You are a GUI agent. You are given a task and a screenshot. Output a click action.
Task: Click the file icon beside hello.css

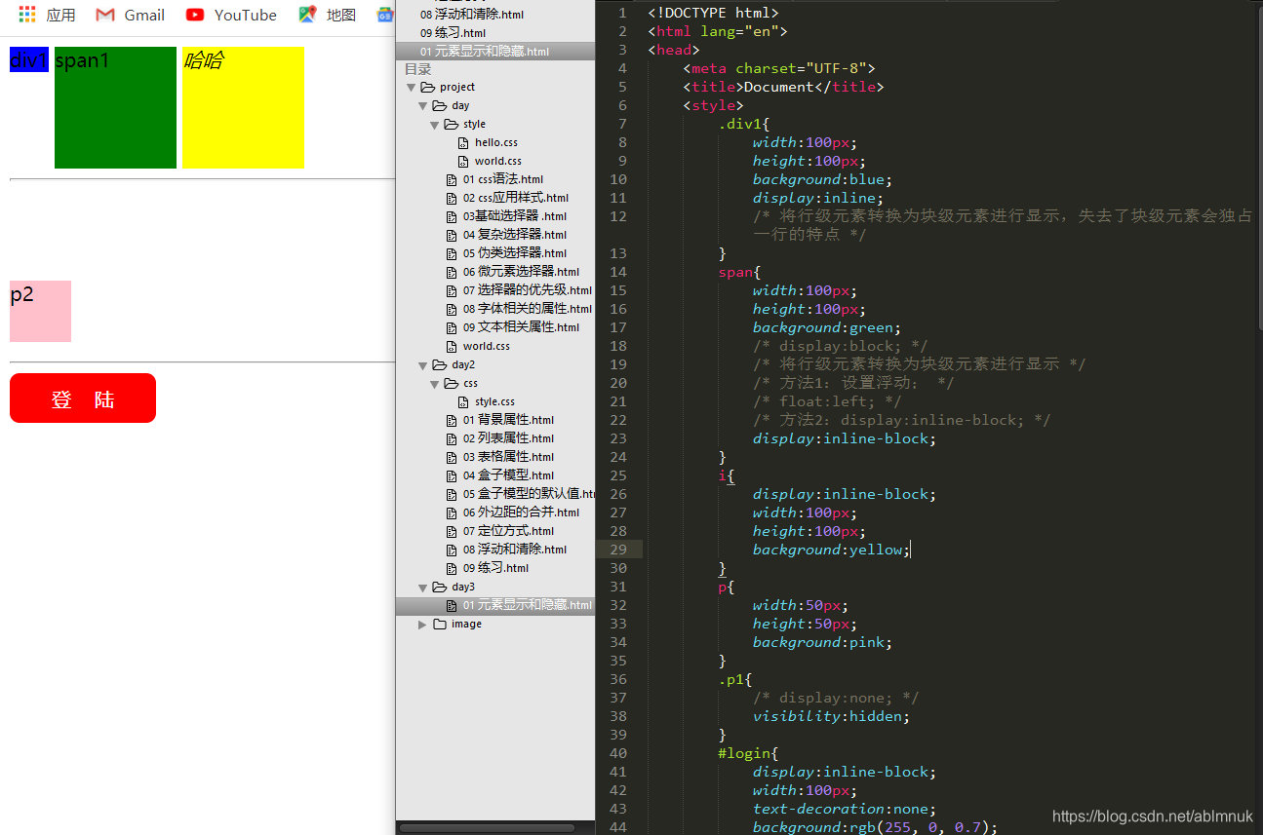463,142
